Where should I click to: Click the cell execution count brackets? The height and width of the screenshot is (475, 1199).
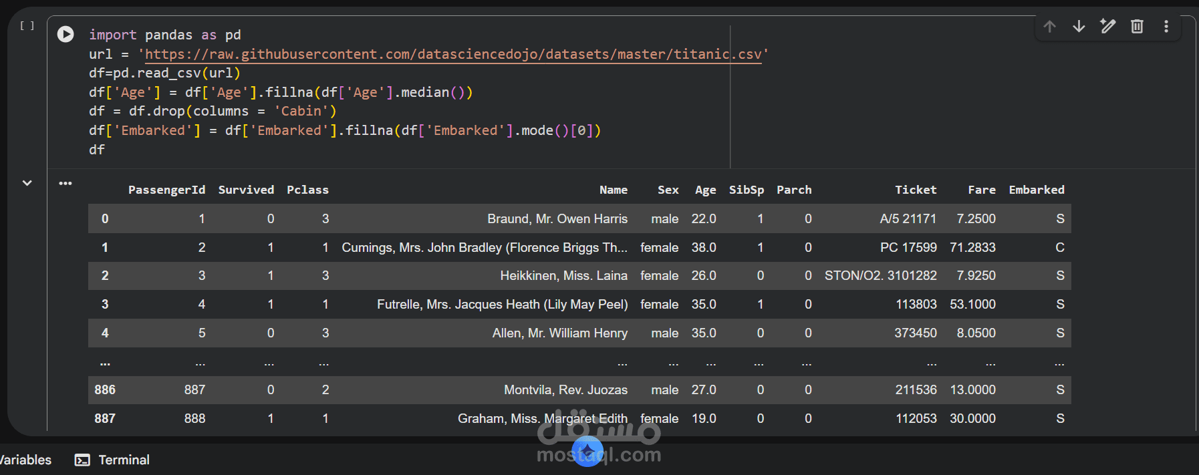[27, 25]
